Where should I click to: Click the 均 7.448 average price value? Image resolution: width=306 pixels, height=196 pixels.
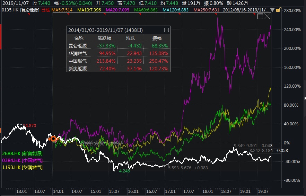coord(169,3)
